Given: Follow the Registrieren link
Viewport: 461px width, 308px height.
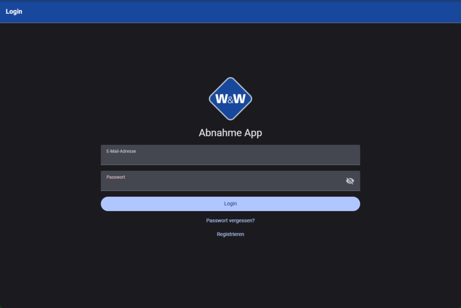Looking at the screenshot, I should pyautogui.click(x=230, y=234).
